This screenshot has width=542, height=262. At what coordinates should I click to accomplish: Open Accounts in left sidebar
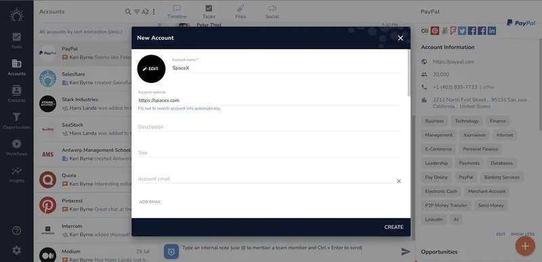tap(16, 68)
